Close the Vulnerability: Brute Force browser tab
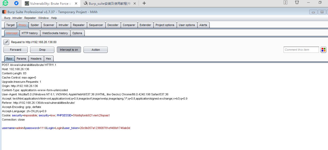 click(76, 4)
